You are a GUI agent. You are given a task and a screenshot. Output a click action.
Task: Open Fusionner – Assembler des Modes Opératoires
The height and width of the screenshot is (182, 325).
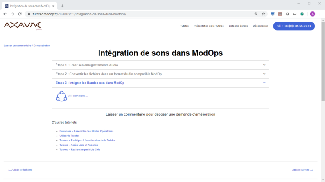[86, 131]
